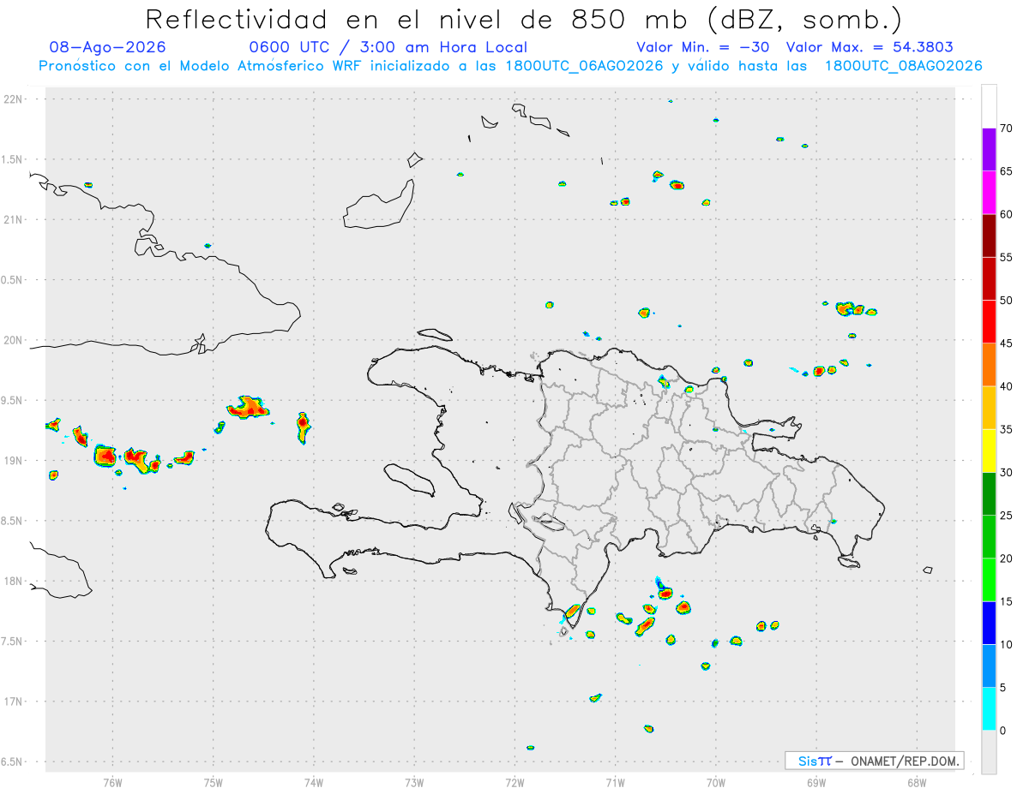The width and height of the screenshot is (1029, 794).
Task: Click the purple 65-70 dBZ colorbar segment
Action: [989, 150]
